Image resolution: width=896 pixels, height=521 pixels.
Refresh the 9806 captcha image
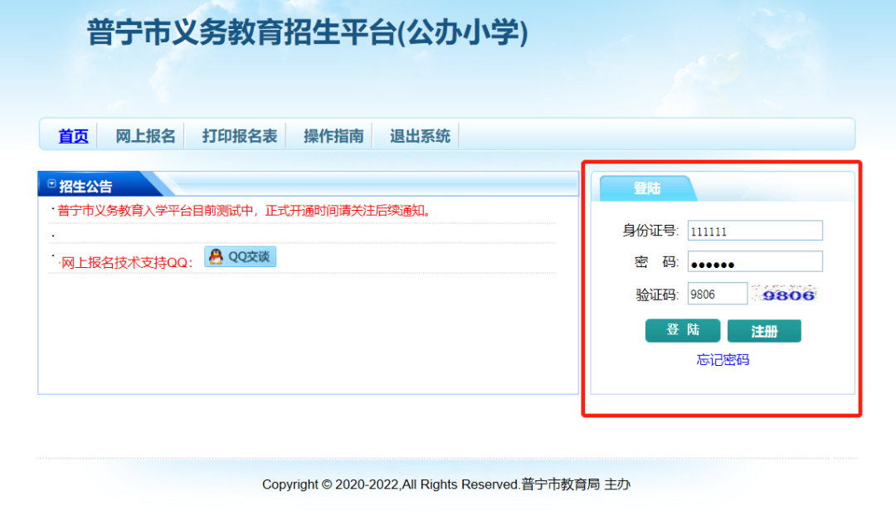click(785, 295)
